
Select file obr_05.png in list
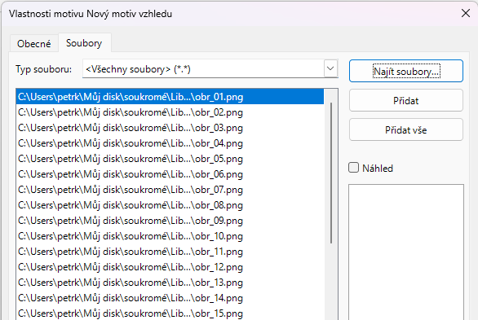pyautogui.click(x=170, y=159)
